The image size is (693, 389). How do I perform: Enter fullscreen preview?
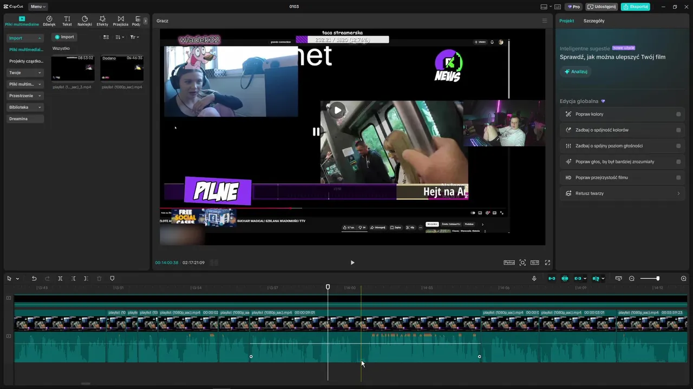(x=547, y=263)
